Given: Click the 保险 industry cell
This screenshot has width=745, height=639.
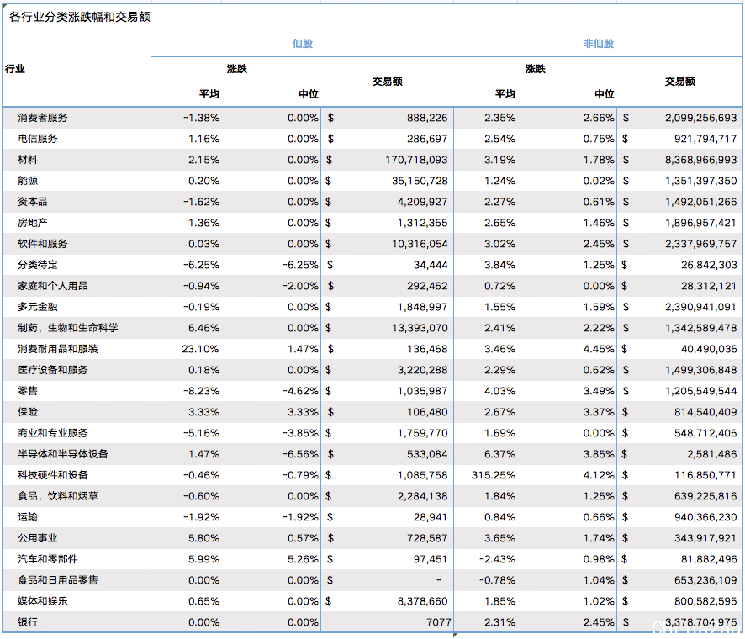Looking at the screenshot, I should click(28, 412).
